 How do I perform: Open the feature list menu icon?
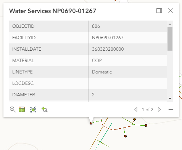click(x=171, y=110)
